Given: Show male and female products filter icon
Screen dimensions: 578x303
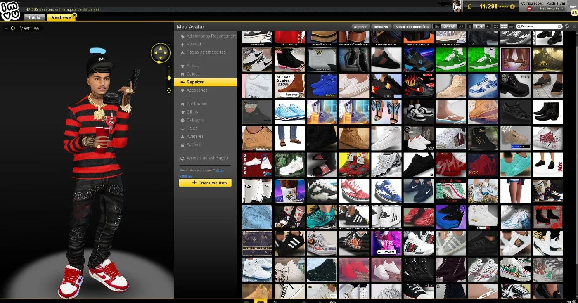Looking at the screenshot, I should 479,26.
